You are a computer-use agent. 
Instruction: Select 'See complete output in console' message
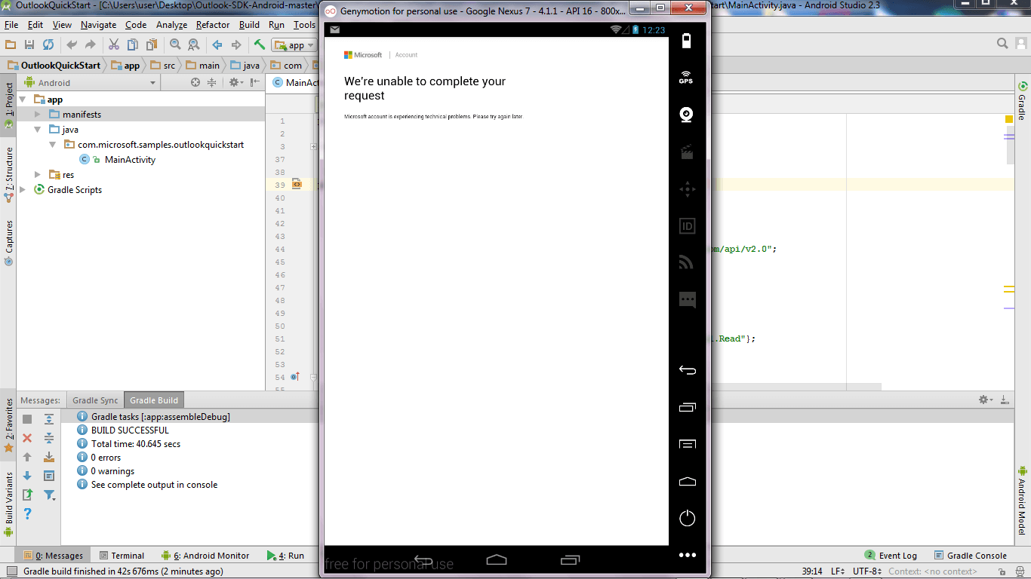click(x=154, y=485)
